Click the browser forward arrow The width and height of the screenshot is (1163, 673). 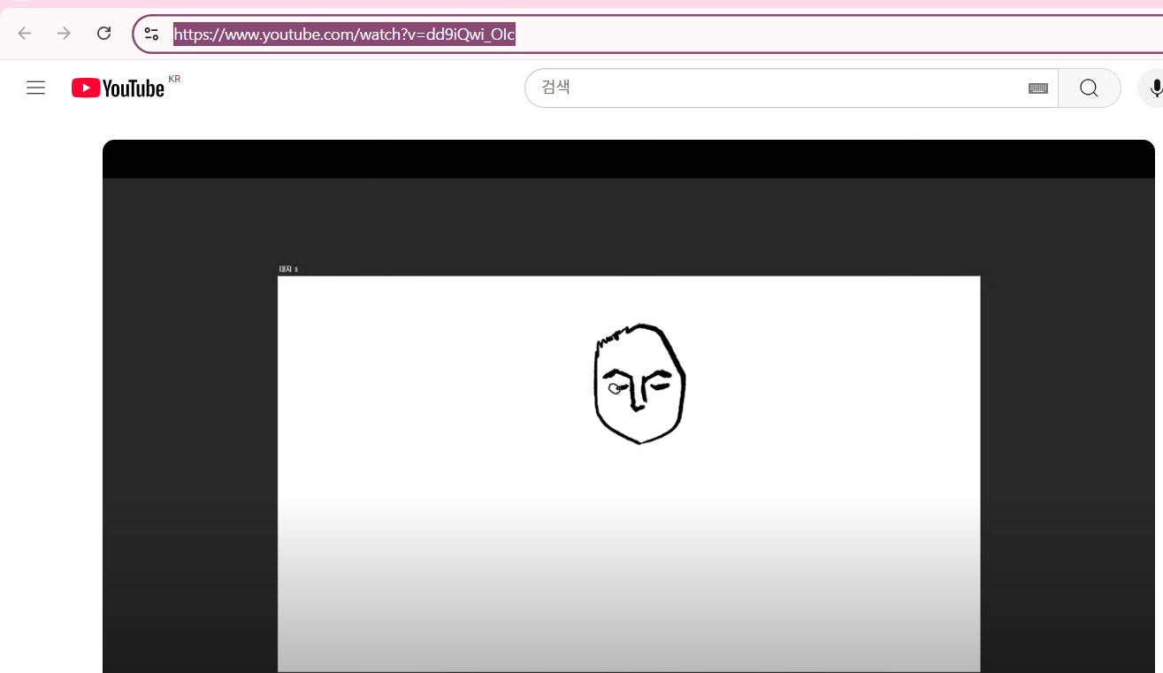pos(64,34)
